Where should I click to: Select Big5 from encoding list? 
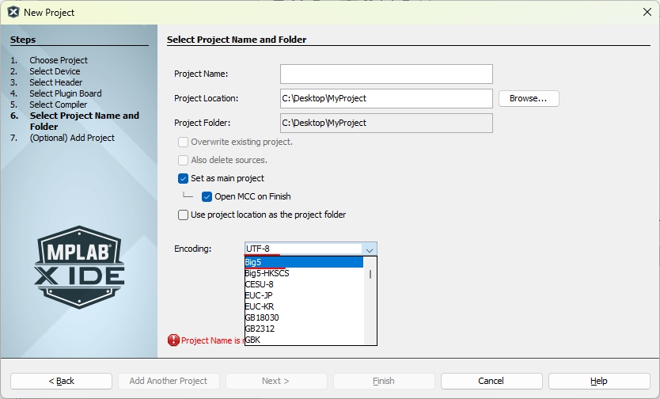[x=303, y=262]
